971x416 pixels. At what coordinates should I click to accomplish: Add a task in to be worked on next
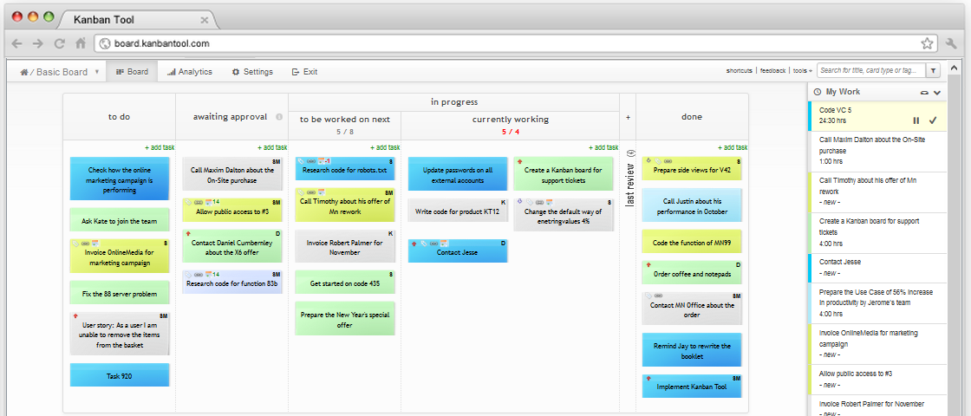point(385,147)
